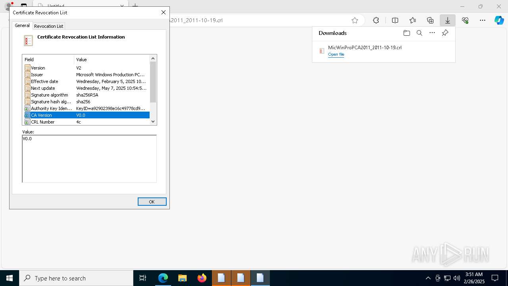The width and height of the screenshot is (508, 286).
Task: Open the notification center
Action: [495, 278]
